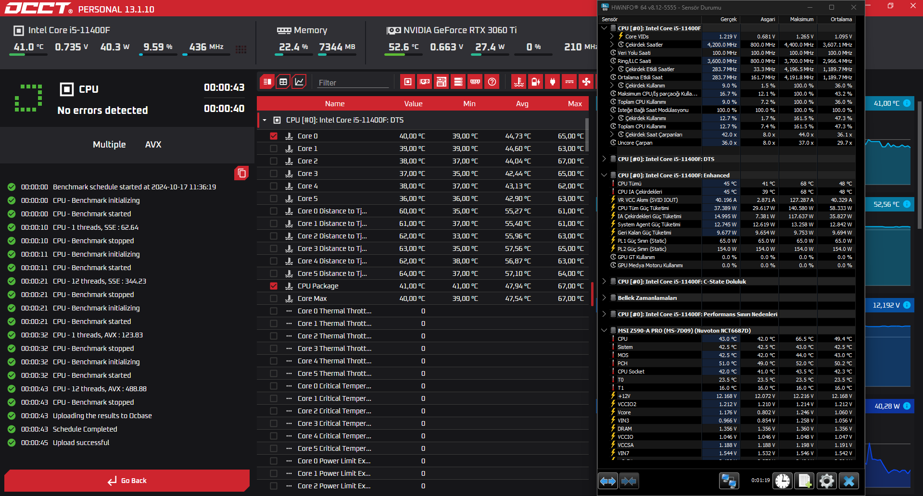
Task: Click the Go Back button
Action: (127, 481)
